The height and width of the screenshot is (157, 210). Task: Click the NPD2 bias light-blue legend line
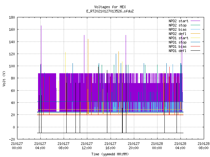[x=195, y=29]
